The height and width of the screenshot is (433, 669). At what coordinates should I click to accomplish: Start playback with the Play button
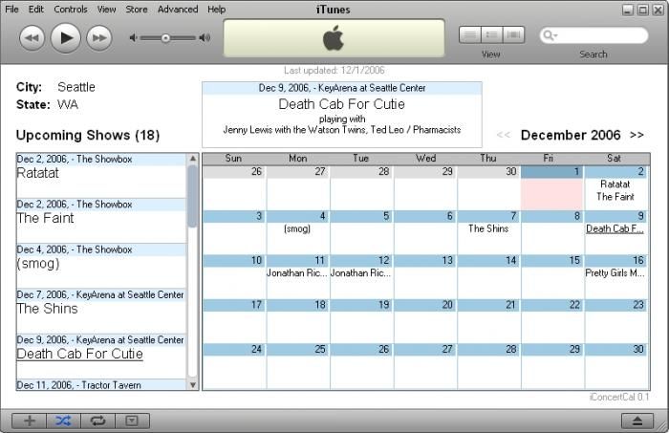65,38
